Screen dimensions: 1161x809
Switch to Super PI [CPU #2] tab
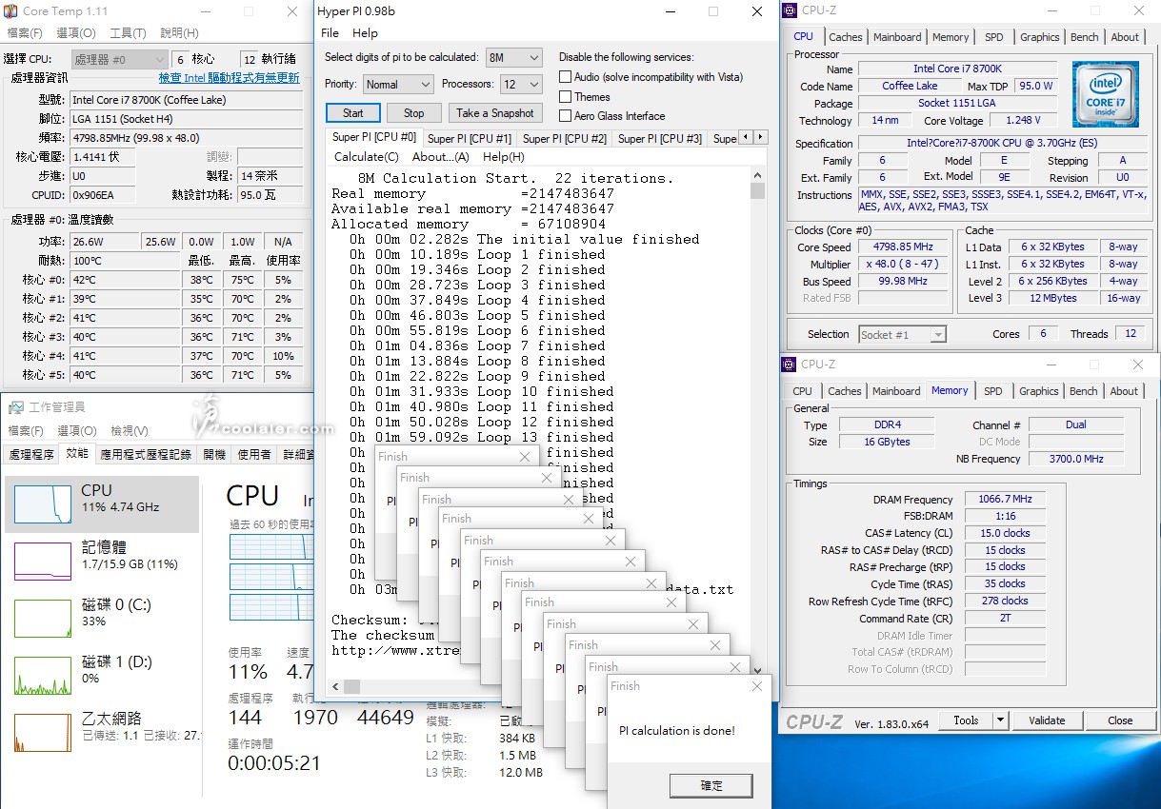(564, 138)
